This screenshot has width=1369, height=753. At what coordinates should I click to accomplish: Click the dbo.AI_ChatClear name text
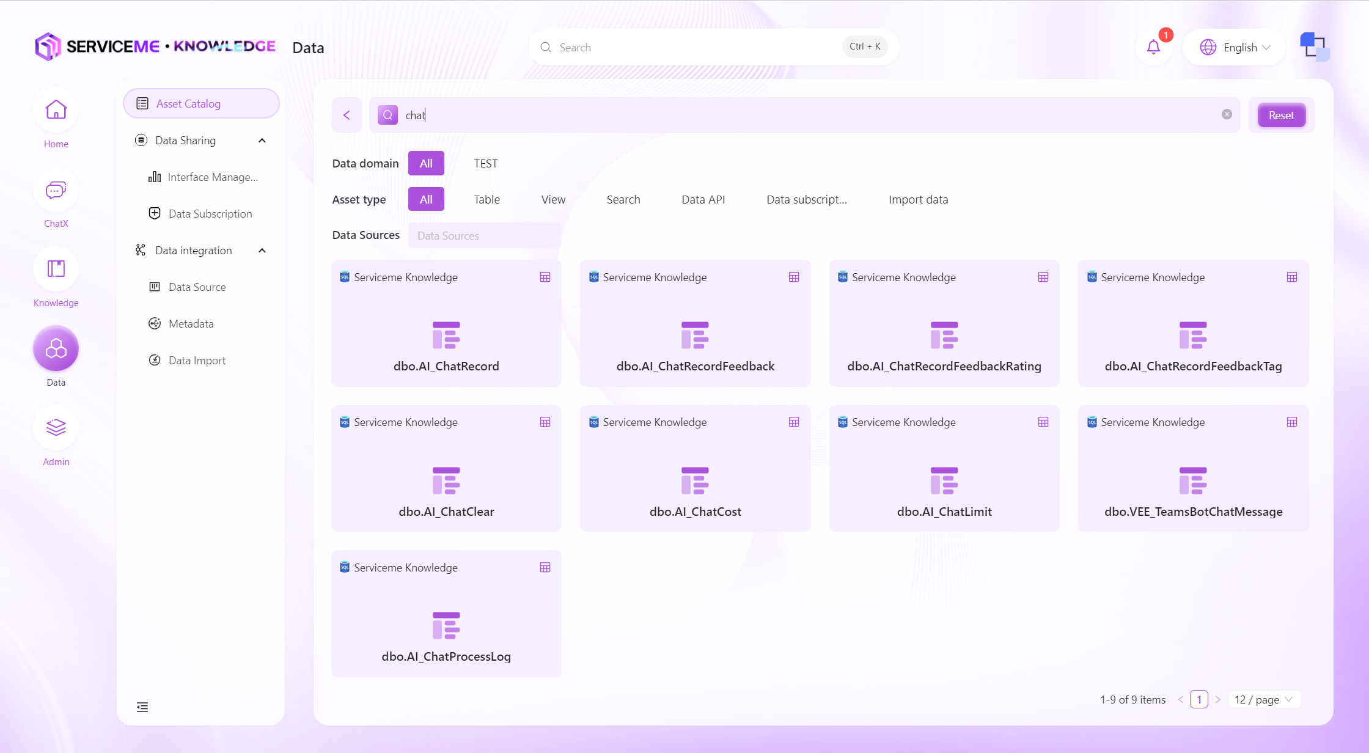[x=446, y=512]
